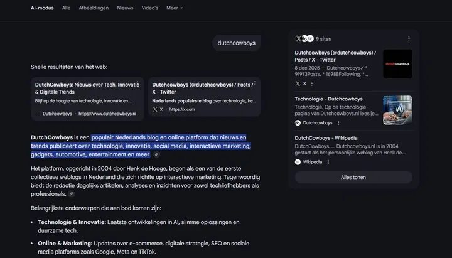Click the Alles tonen button

[353, 177]
